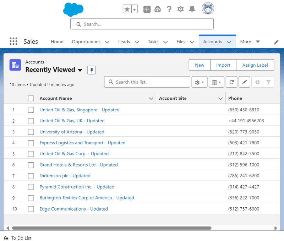Expand Accounts tab dropdown chevron
284x241 pixels.
click(x=229, y=42)
